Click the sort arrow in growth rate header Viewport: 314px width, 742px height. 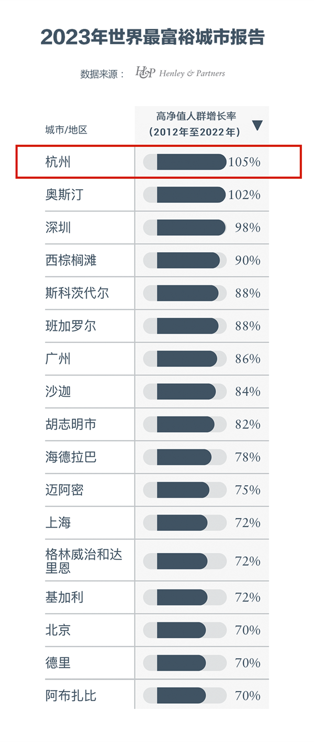click(257, 125)
